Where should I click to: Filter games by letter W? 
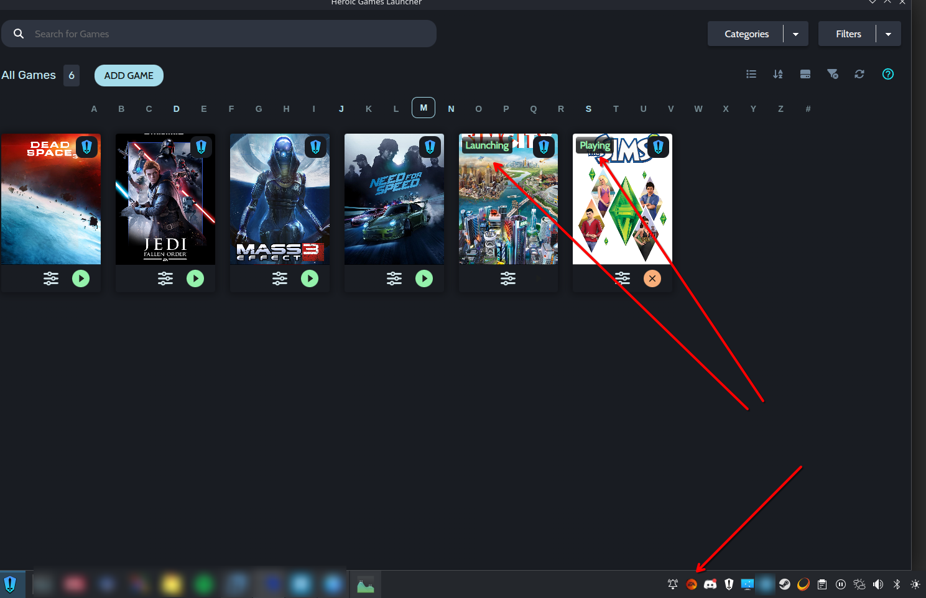[698, 109]
